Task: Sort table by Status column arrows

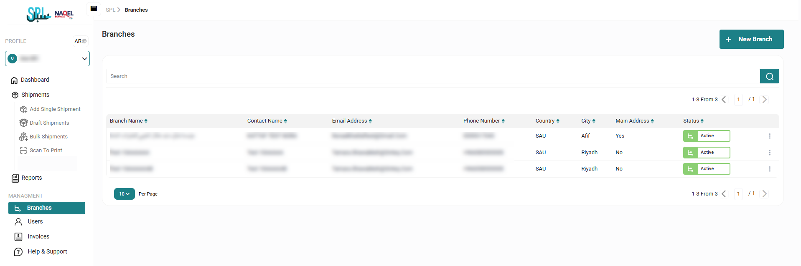Action: [702, 121]
